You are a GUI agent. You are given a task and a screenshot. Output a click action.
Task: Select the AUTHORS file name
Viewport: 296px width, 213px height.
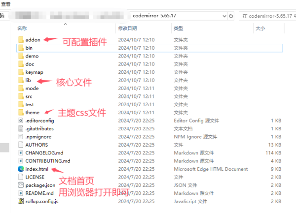pyautogui.click(x=37, y=145)
